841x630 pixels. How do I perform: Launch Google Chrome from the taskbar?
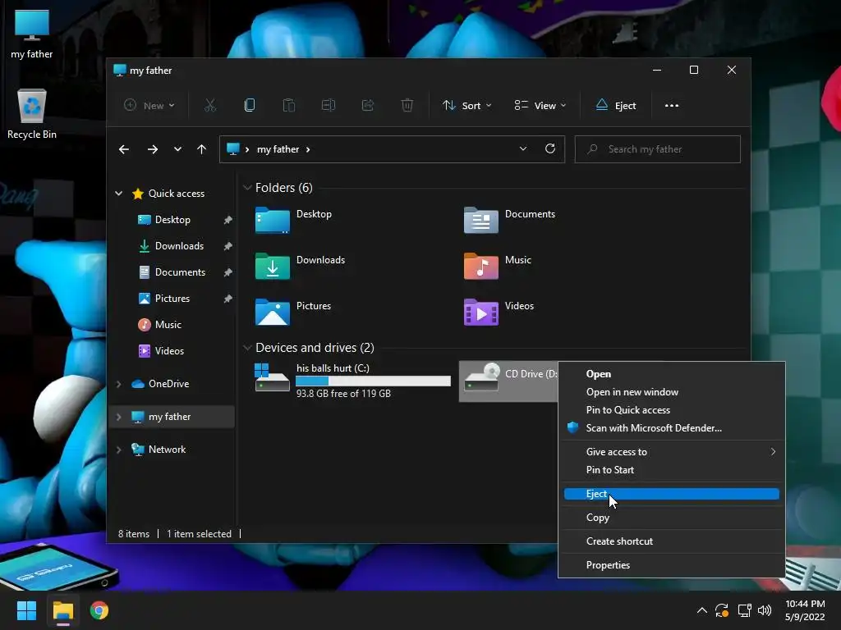click(x=99, y=610)
